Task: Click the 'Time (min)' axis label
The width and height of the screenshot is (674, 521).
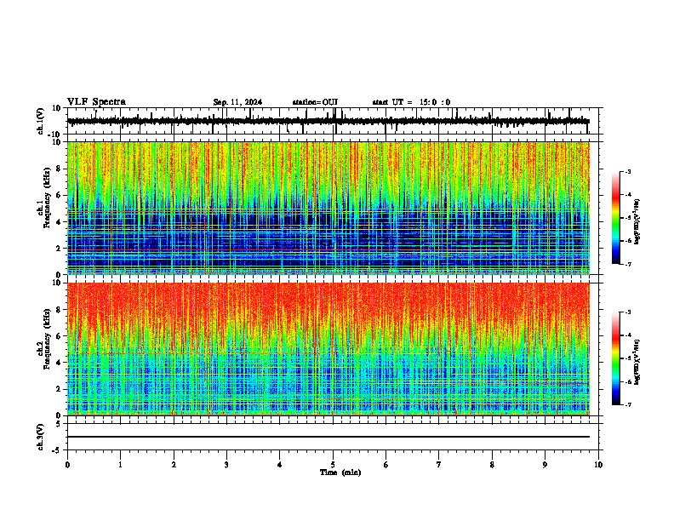Action: (x=340, y=472)
